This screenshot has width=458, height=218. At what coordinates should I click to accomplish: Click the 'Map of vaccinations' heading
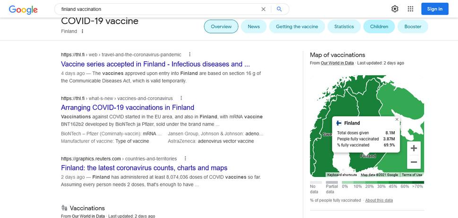coord(337,55)
